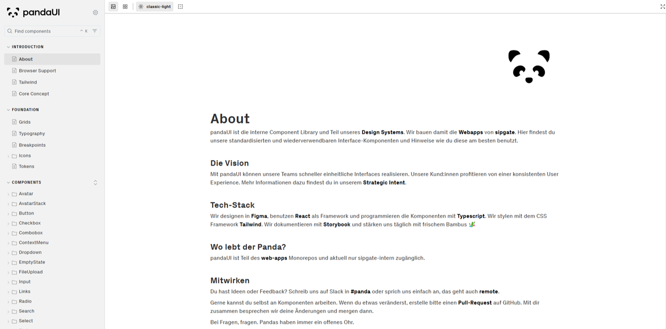
Task: Open the Storybook settings gear
Action: pos(95,13)
